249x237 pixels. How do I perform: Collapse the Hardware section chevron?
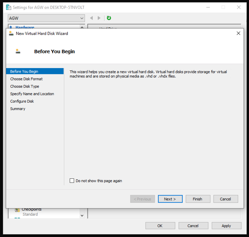82,27
